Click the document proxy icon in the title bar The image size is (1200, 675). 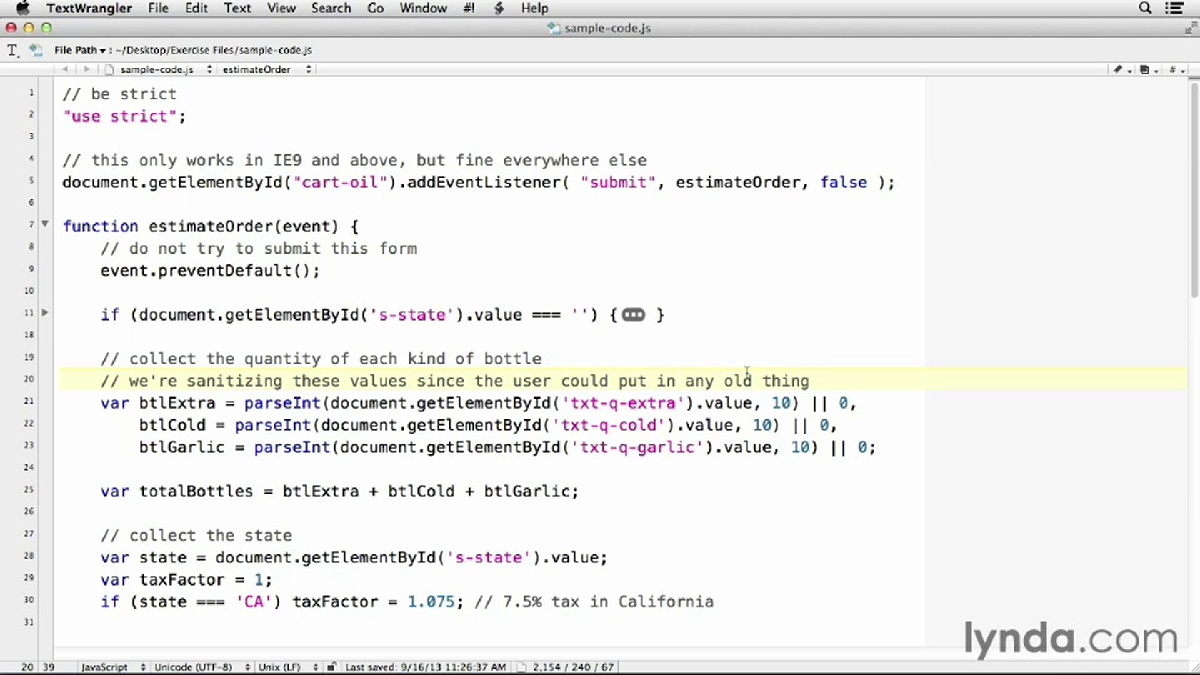point(554,28)
